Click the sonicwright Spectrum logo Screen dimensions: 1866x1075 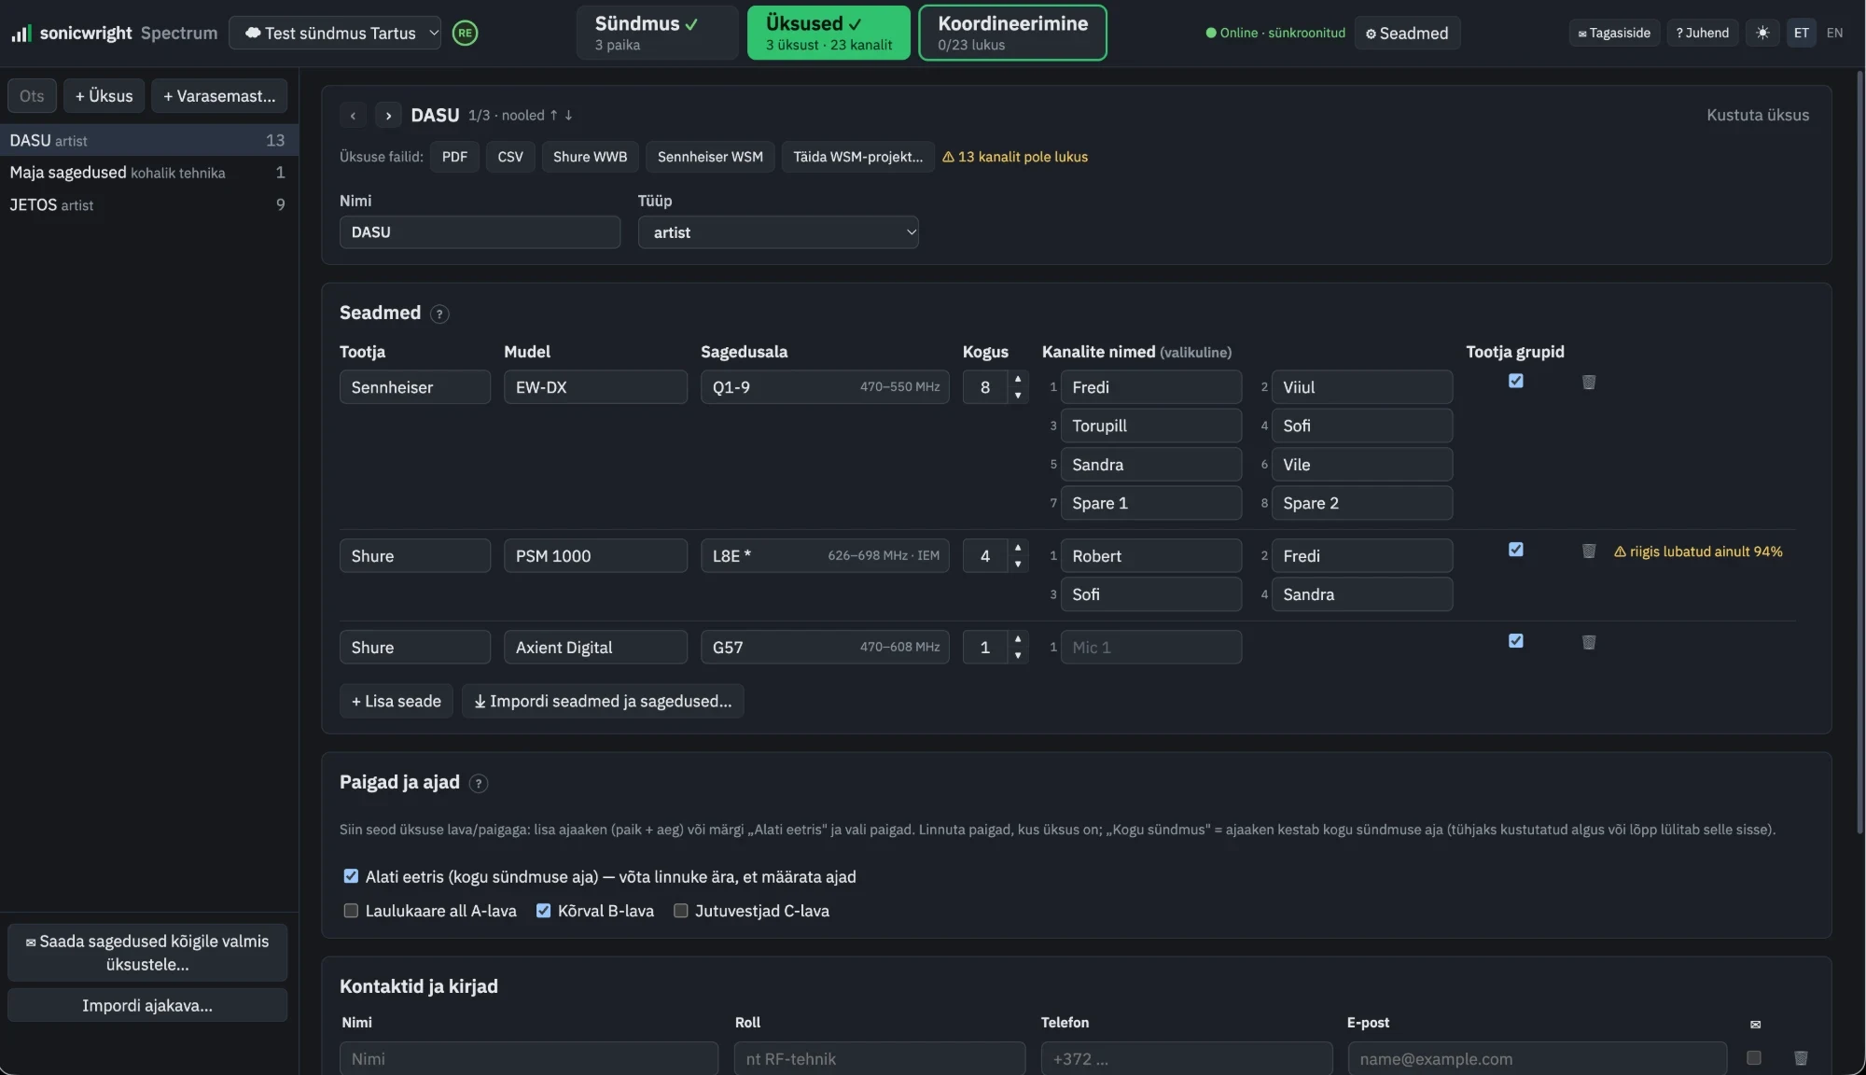coord(114,33)
